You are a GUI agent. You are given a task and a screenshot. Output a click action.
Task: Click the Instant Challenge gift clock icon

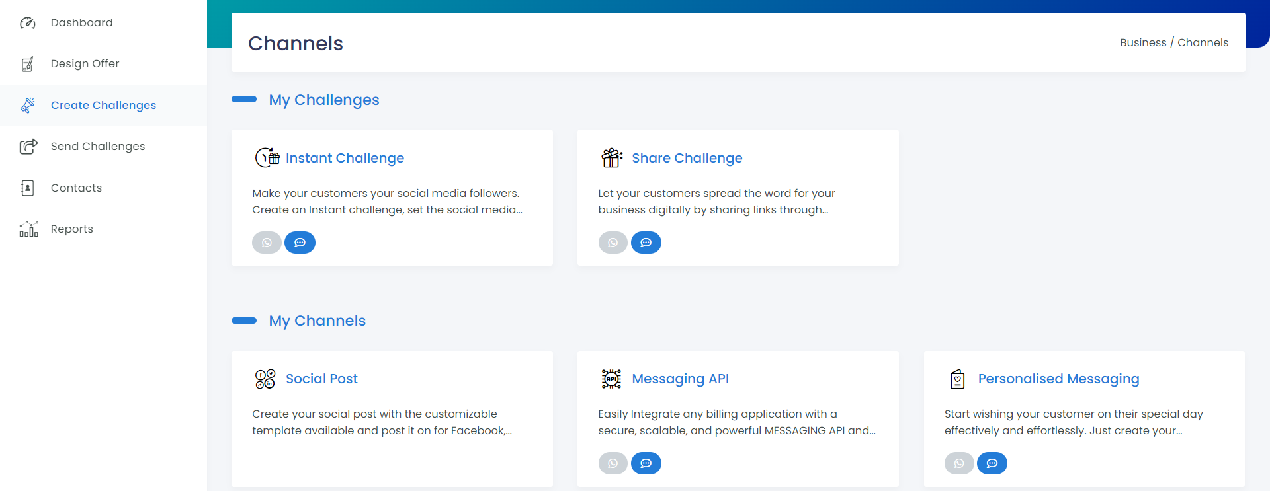(x=267, y=158)
